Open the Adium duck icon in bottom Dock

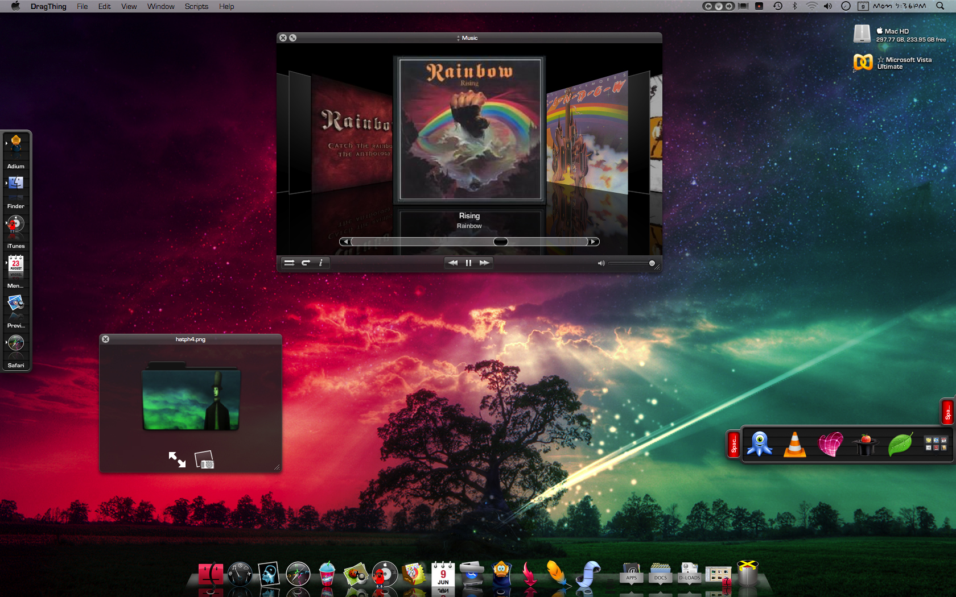pyautogui.click(x=501, y=574)
